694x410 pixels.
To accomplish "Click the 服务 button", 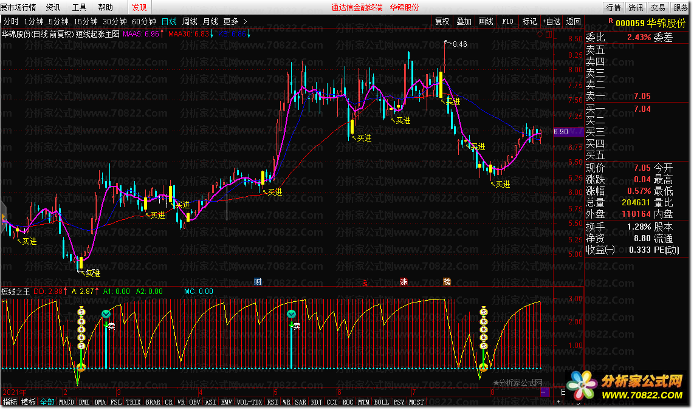I will point(680,7).
